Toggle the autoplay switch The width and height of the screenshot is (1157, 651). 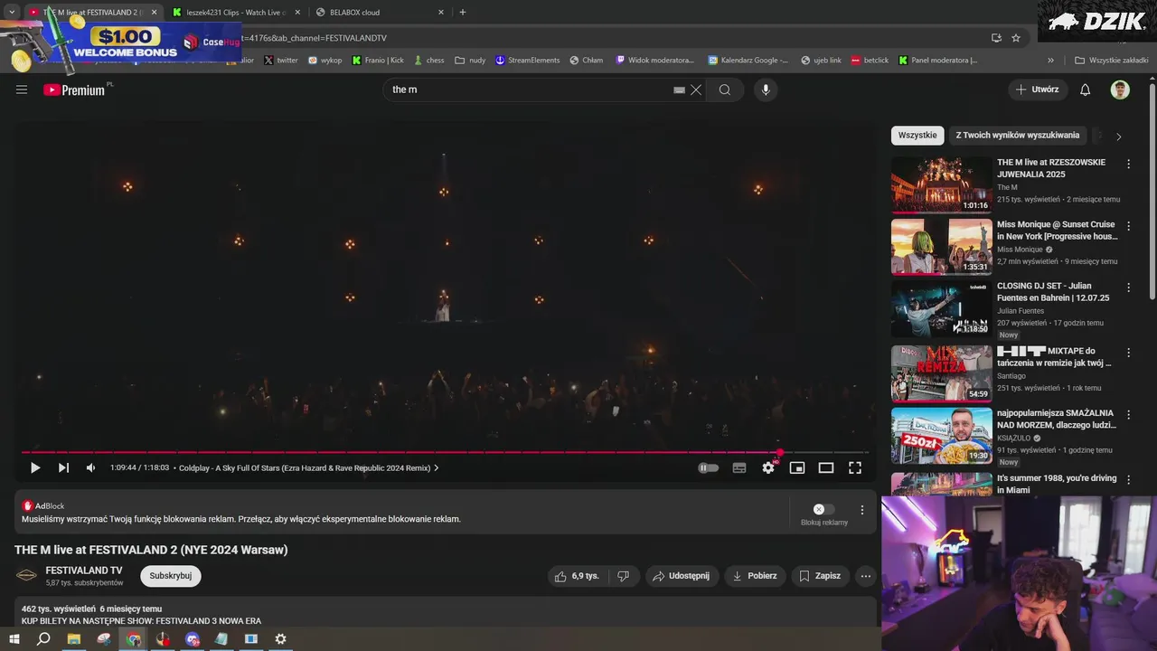click(709, 467)
